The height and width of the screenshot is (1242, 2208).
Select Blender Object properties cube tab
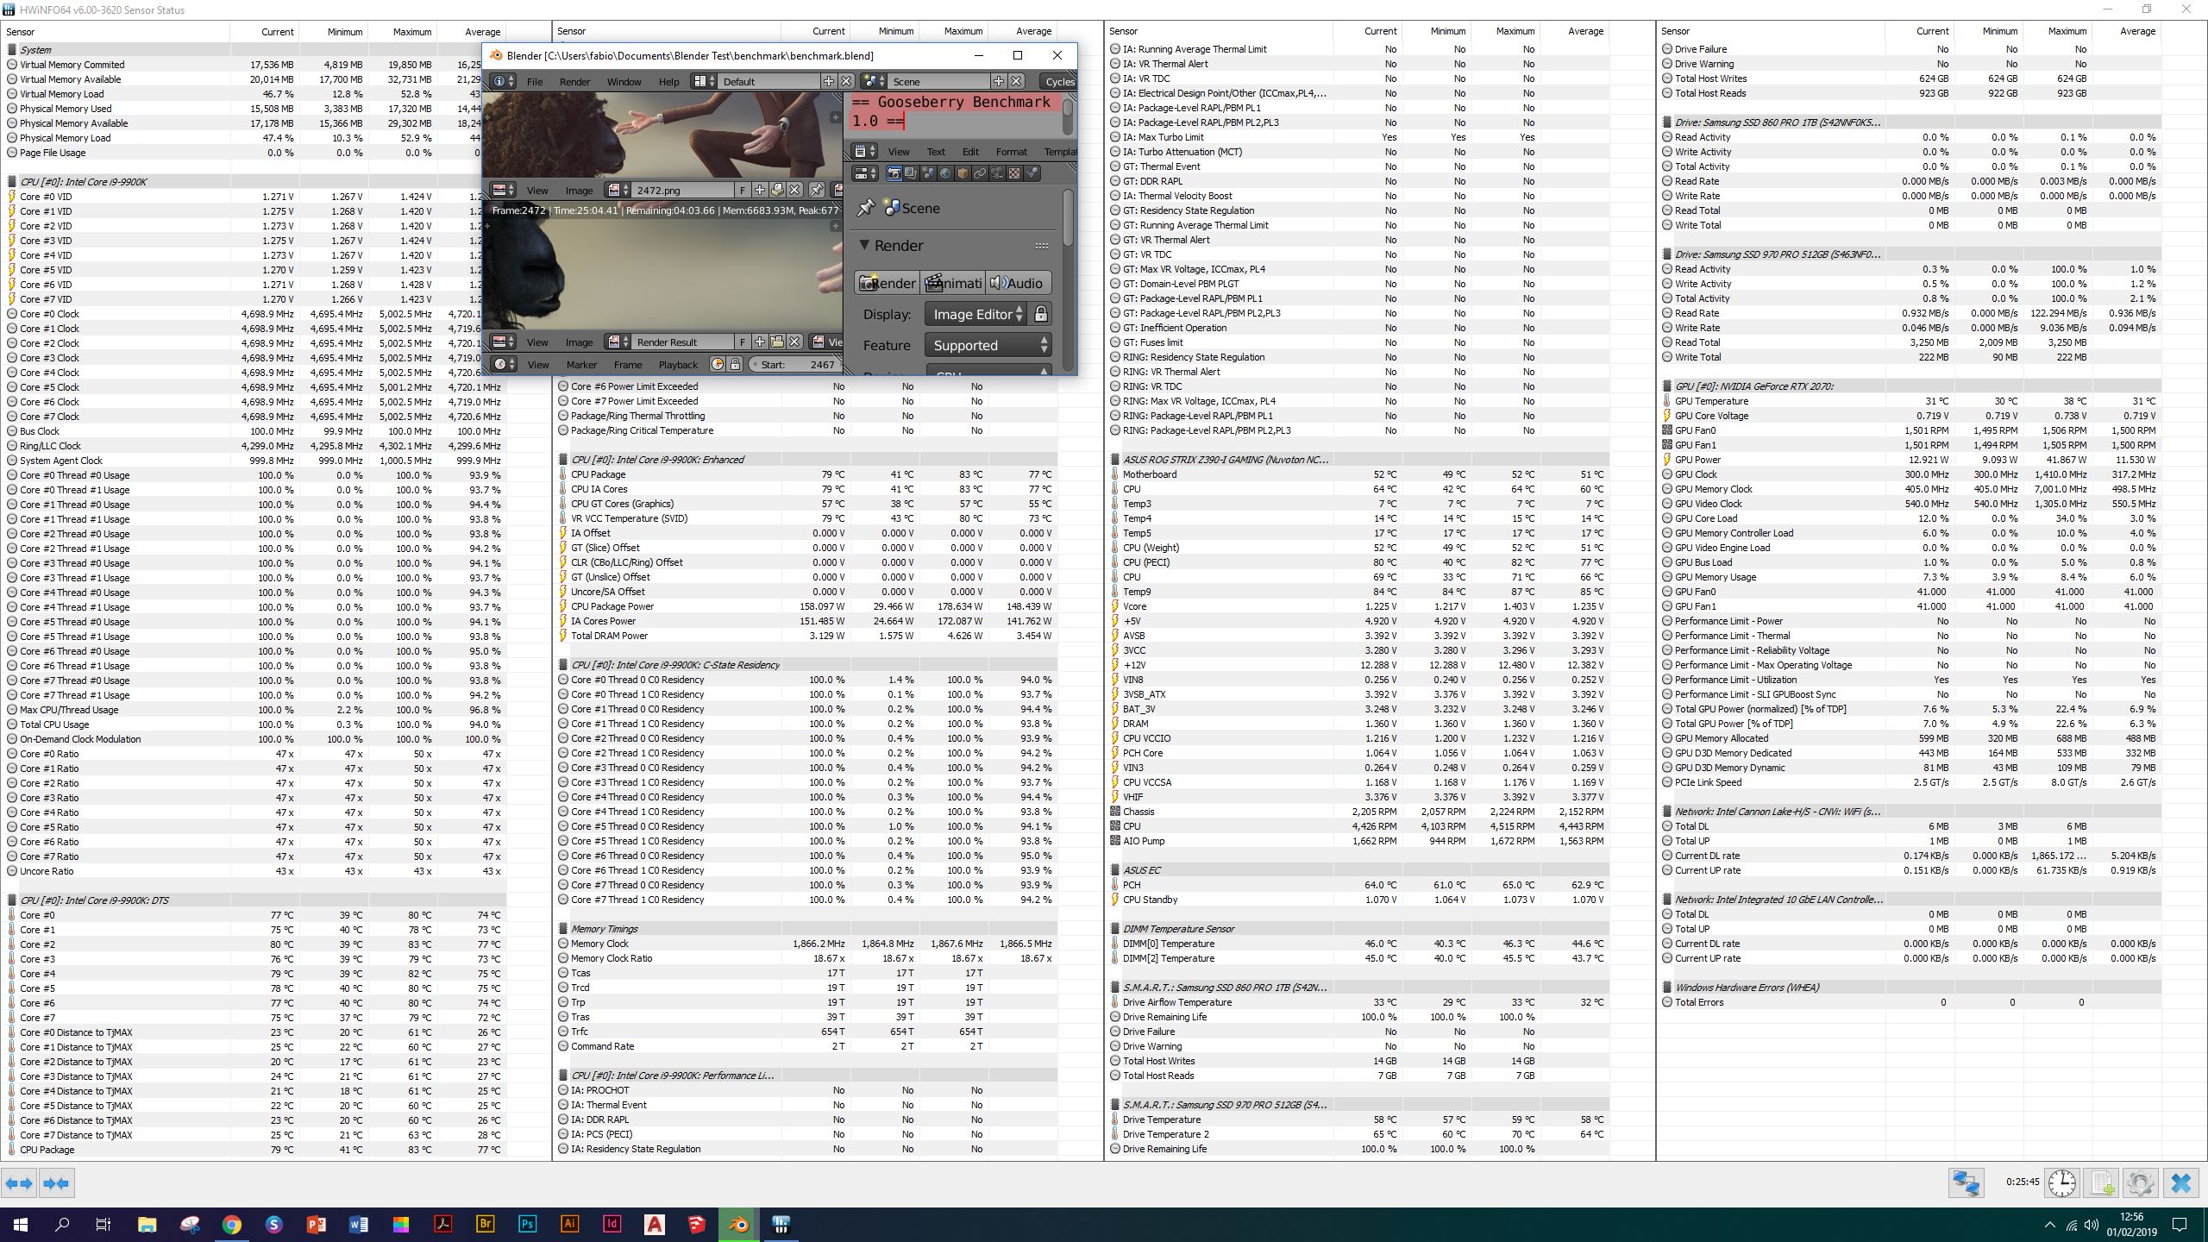click(x=963, y=173)
